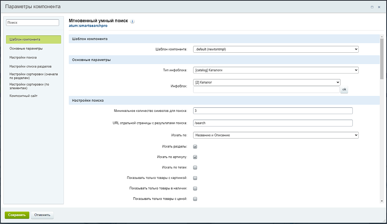The height and width of the screenshot is (224, 387).
Task: Maximize the component parameters dialog
Action: tap(372, 7)
